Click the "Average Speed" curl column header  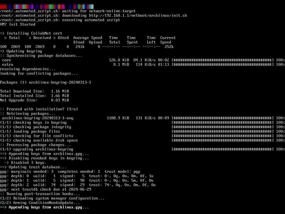[x=88, y=38]
